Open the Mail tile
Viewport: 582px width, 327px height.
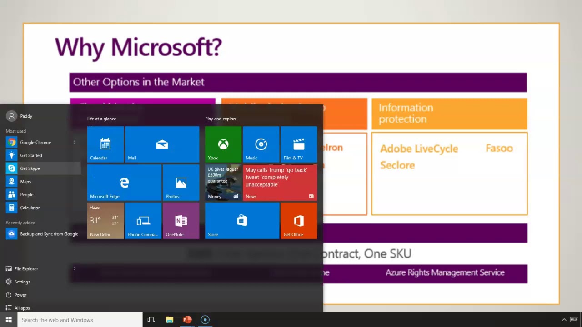pos(162,144)
